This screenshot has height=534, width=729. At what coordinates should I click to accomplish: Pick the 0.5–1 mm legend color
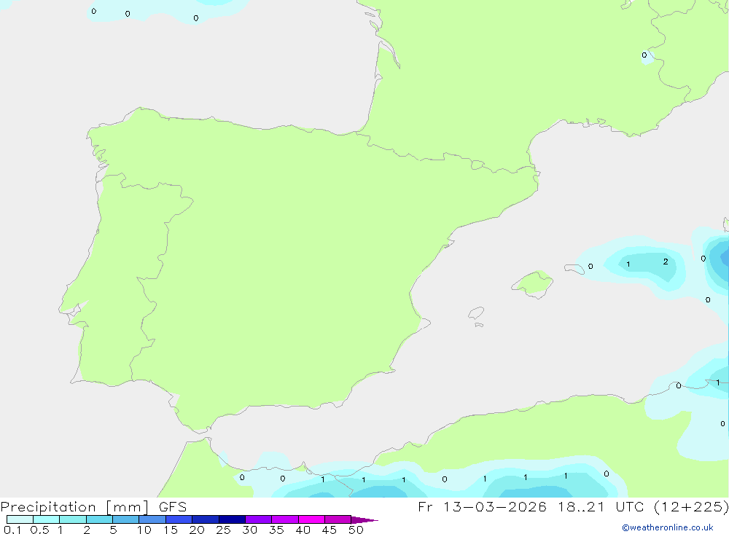[46, 519]
